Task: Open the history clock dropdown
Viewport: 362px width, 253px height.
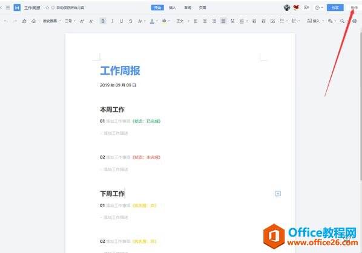Action: click(x=319, y=8)
